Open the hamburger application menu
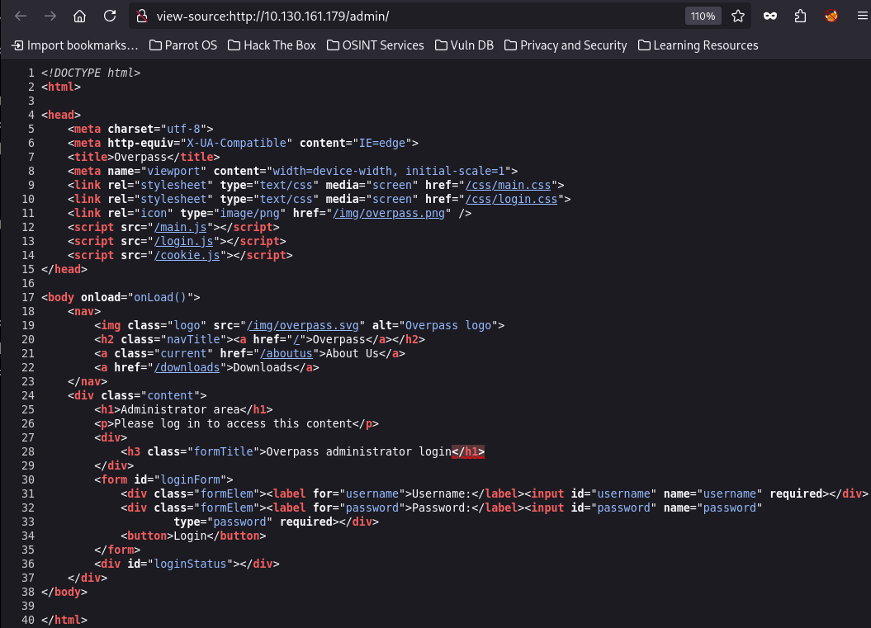 click(x=862, y=17)
